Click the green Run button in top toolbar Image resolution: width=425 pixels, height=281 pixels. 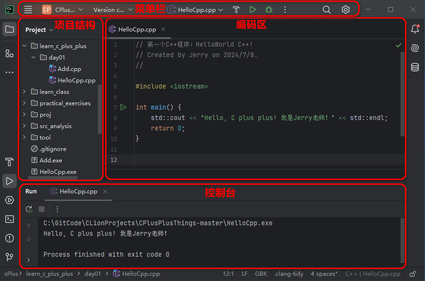(253, 10)
